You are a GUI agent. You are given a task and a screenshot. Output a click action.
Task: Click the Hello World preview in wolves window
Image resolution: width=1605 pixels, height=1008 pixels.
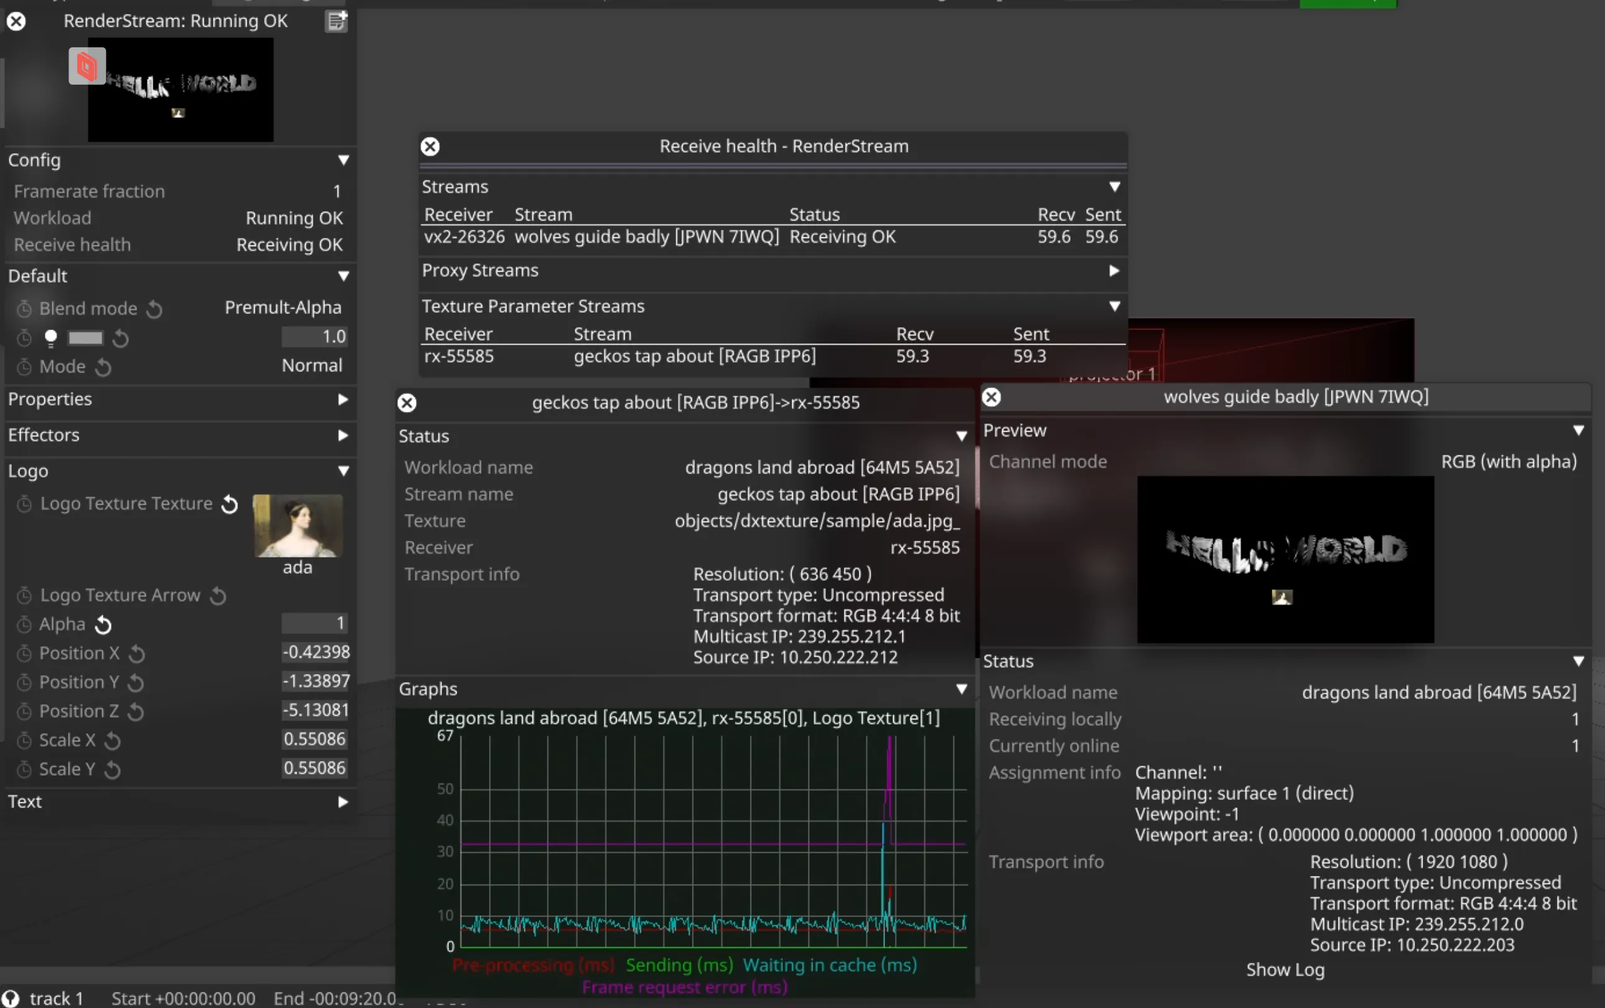tap(1285, 560)
